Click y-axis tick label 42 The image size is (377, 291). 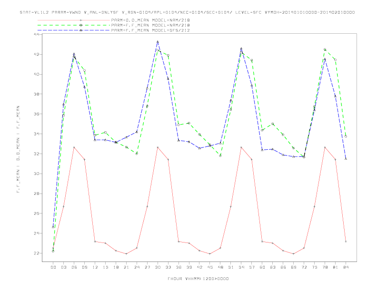[x=37, y=54]
